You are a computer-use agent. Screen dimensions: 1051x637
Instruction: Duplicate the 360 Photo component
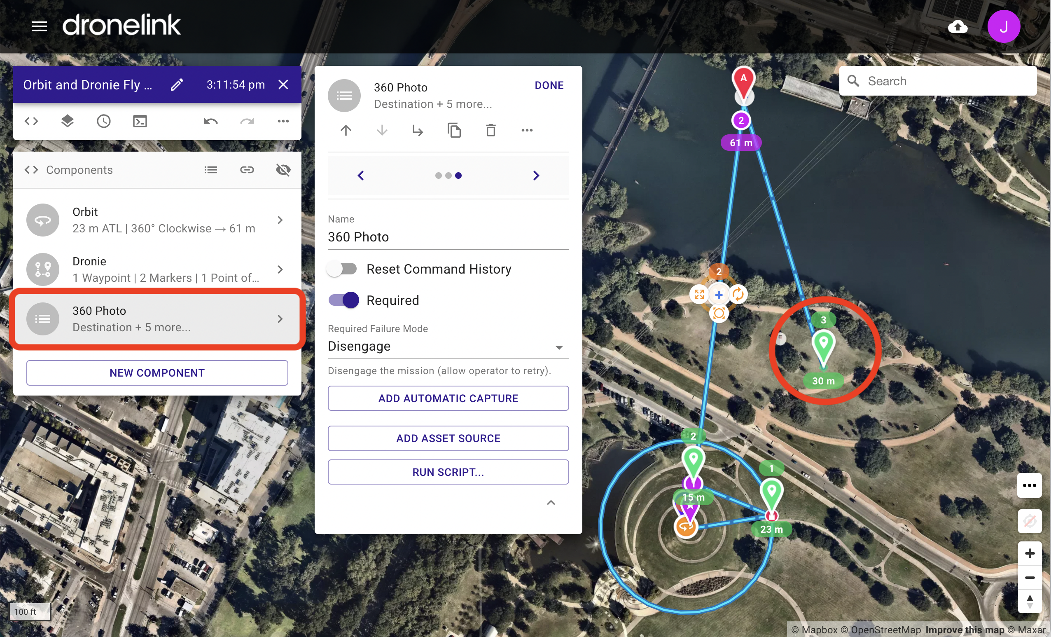tap(454, 130)
